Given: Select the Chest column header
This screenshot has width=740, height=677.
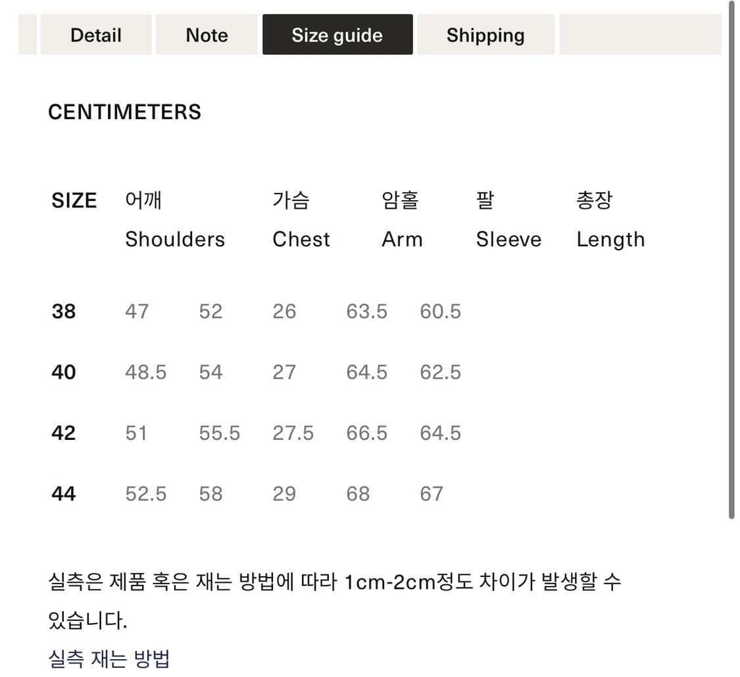Looking at the screenshot, I should coord(301,239).
